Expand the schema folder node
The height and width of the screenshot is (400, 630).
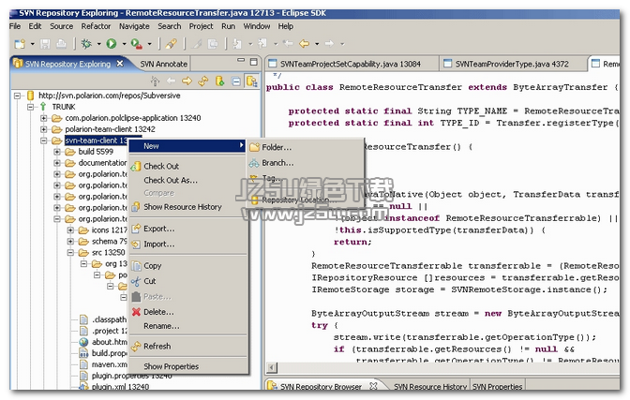point(70,242)
